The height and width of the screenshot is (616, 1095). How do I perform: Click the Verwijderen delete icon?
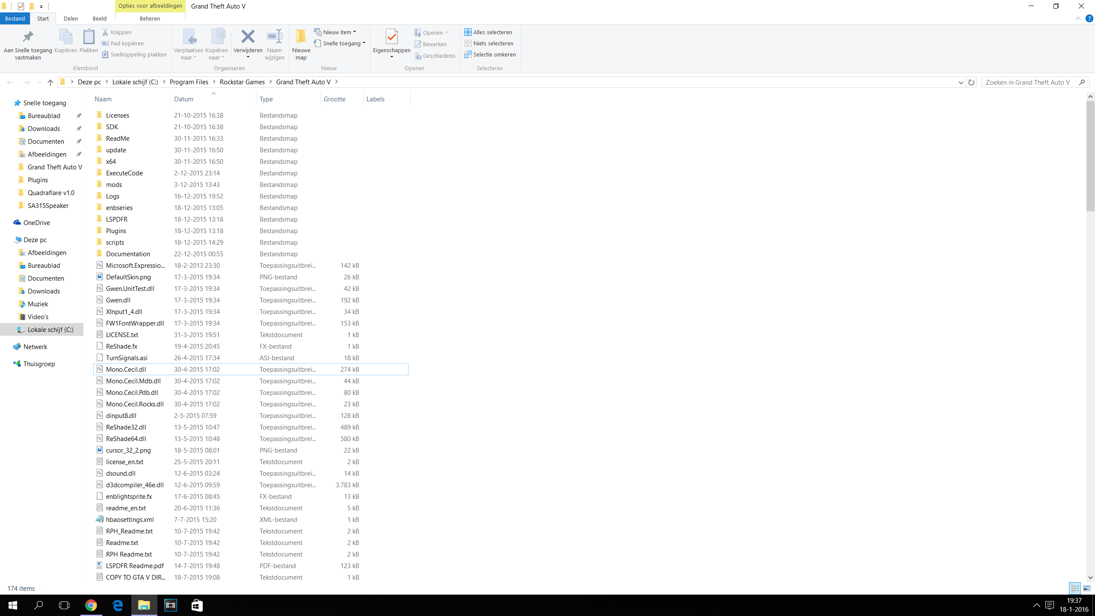[x=248, y=37]
